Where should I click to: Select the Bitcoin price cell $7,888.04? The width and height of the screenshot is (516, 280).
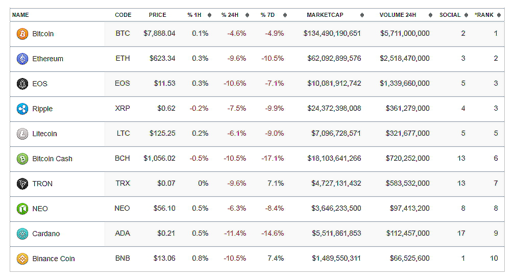tap(159, 34)
